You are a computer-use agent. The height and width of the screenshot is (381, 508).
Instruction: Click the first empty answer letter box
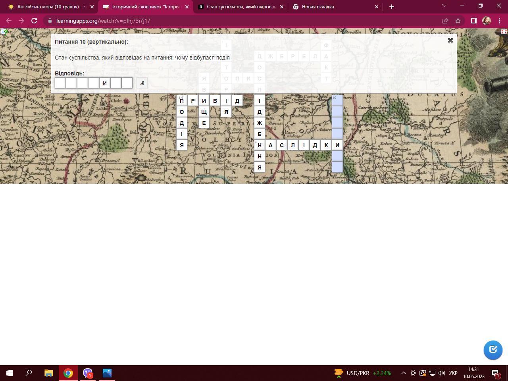(60, 83)
